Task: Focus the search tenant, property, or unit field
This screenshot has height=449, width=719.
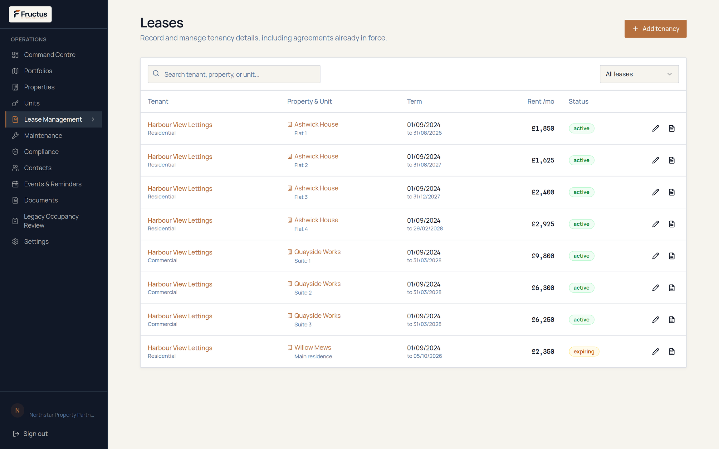Action: point(234,74)
